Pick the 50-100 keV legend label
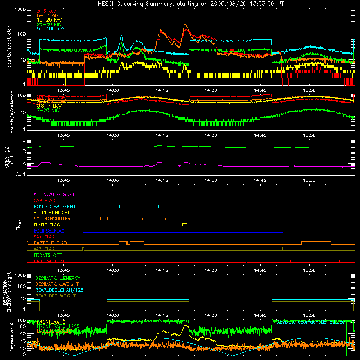The height and width of the screenshot is (360, 360). click(x=50, y=29)
